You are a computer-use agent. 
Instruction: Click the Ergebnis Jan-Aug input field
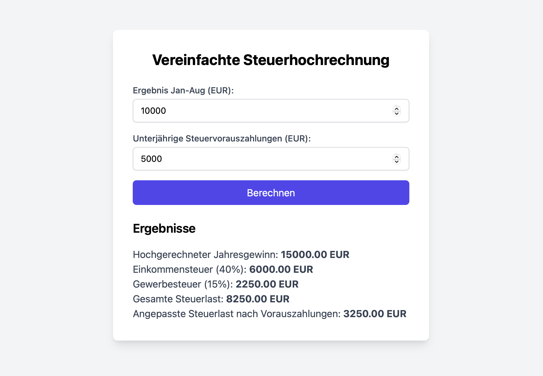pos(262,111)
